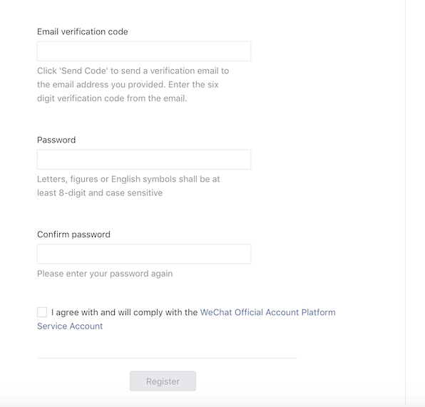Open the Service Account link
This screenshot has width=425, height=407.
(x=70, y=326)
